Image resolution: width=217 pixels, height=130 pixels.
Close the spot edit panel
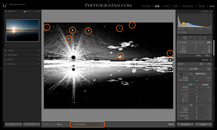click(x=208, y=56)
